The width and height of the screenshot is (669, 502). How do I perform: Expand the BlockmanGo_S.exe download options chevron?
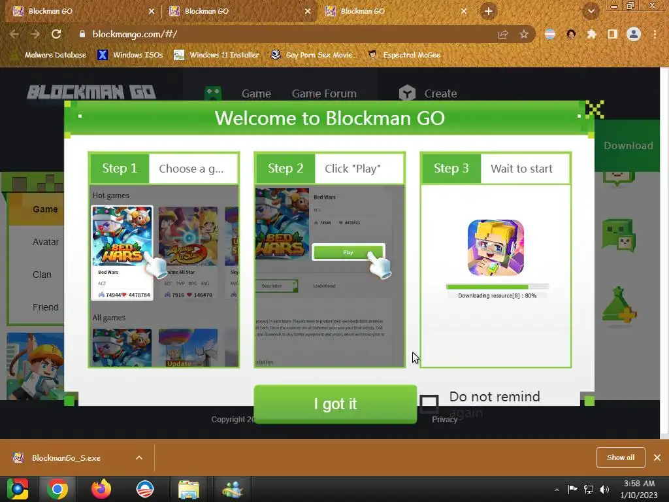click(139, 458)
